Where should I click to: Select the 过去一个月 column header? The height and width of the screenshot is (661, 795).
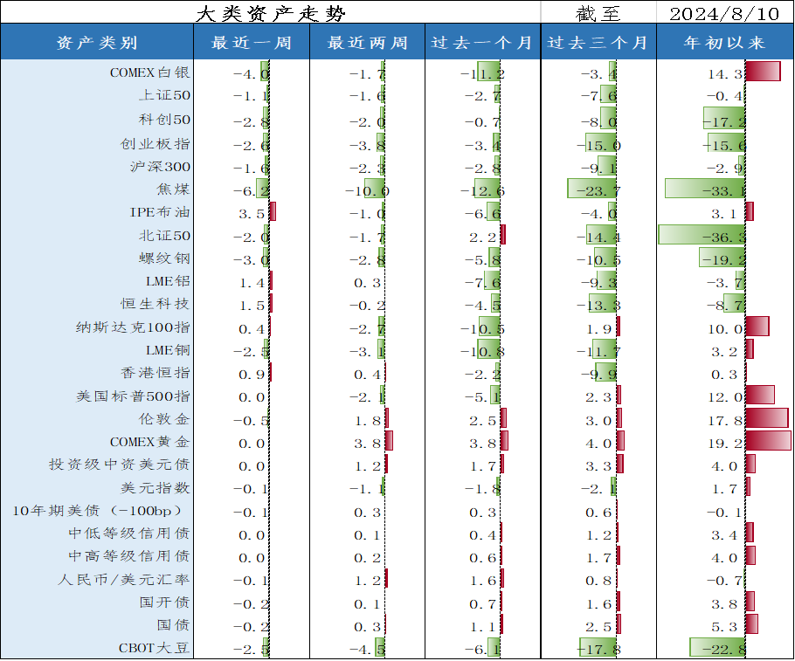(x=482, y=43)
